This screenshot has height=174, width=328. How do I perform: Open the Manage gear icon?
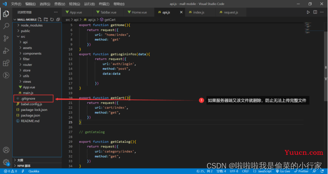click(x=6, y=162)
